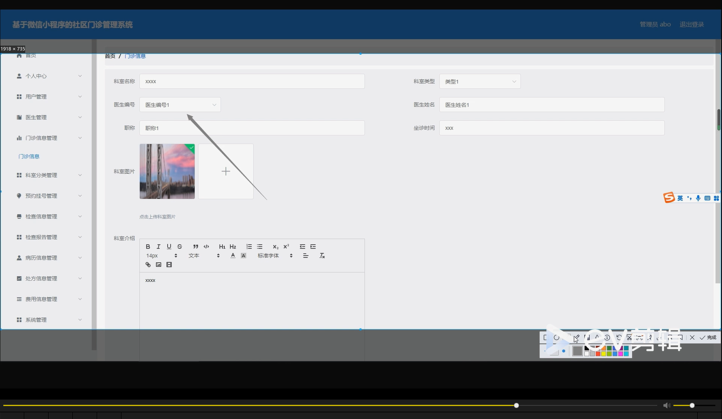Apply subscript formatting
The height and width of the screenshot is (419, 722).
point(275,247)
